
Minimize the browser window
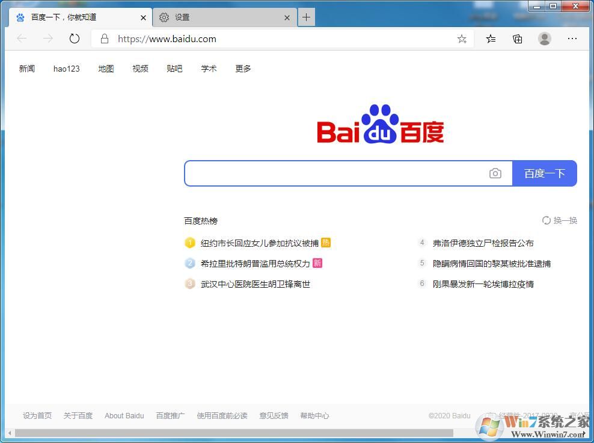(537, 6)
